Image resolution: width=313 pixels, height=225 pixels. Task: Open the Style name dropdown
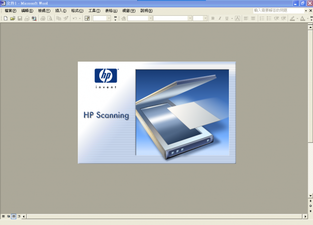[x=150, y=19]
